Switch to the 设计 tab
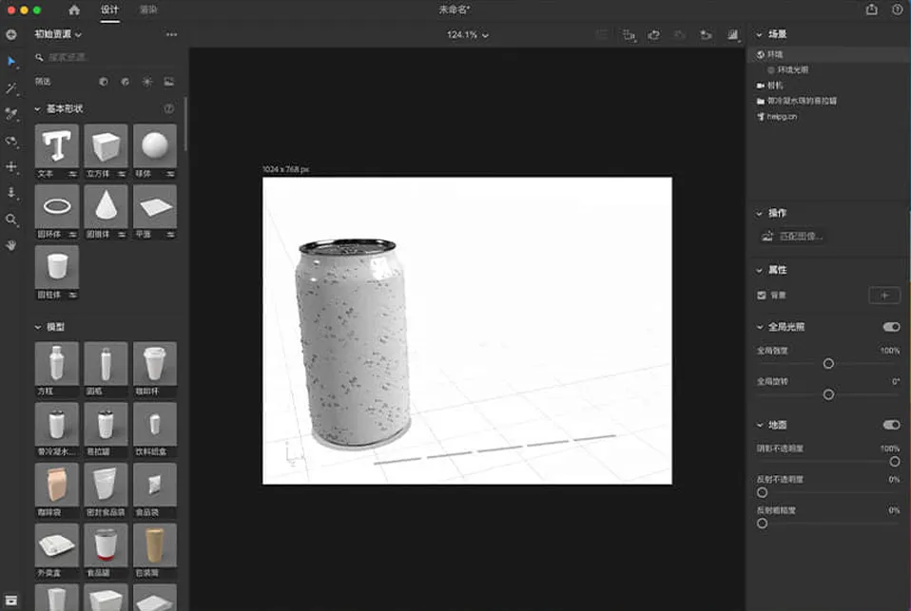This screenshot has height=611, width=911. pos(109,10)
